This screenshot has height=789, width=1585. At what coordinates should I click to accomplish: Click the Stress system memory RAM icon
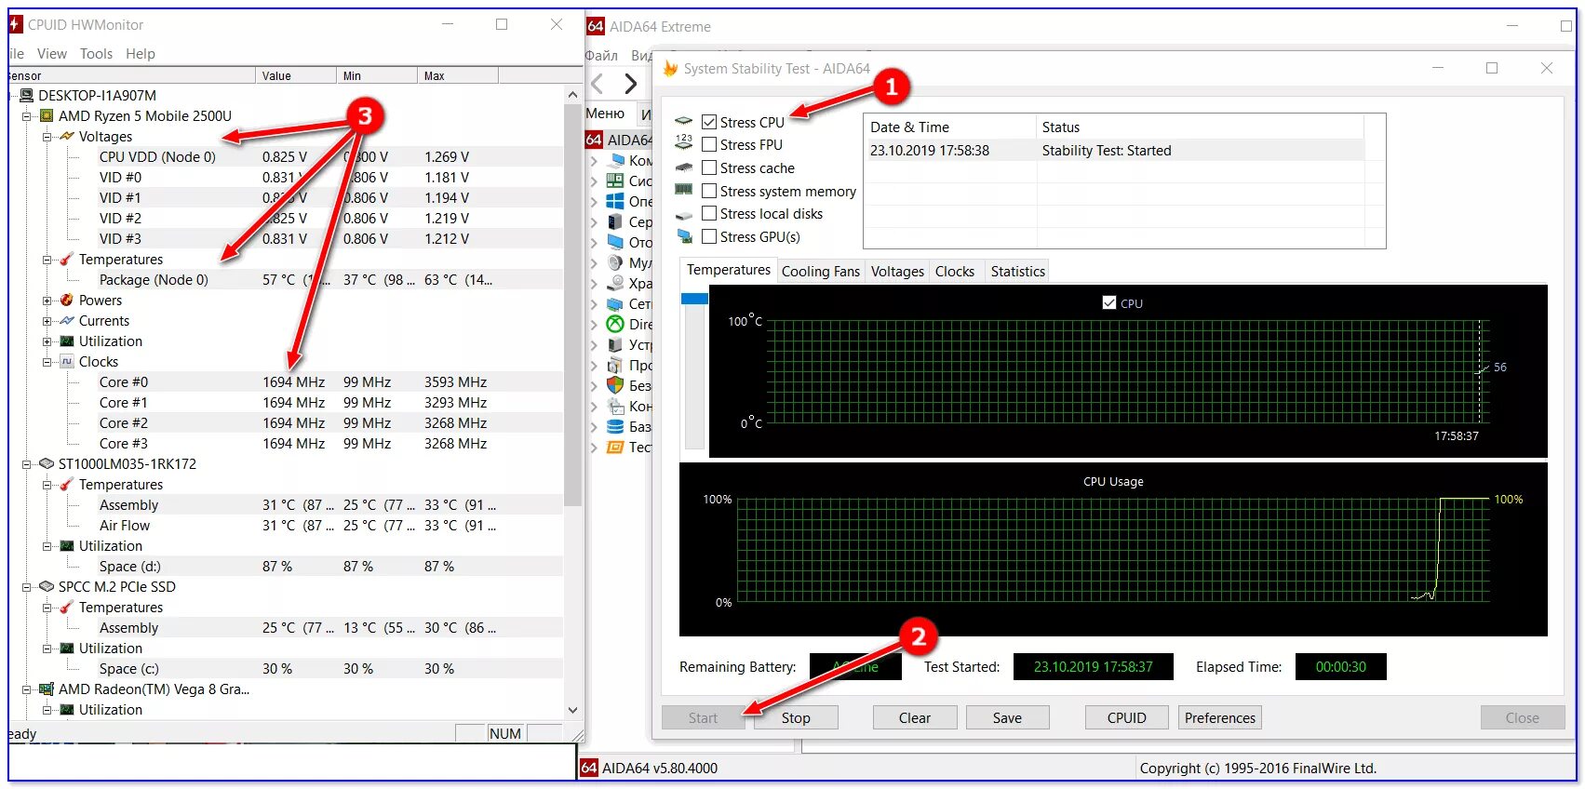pos(684,190)
